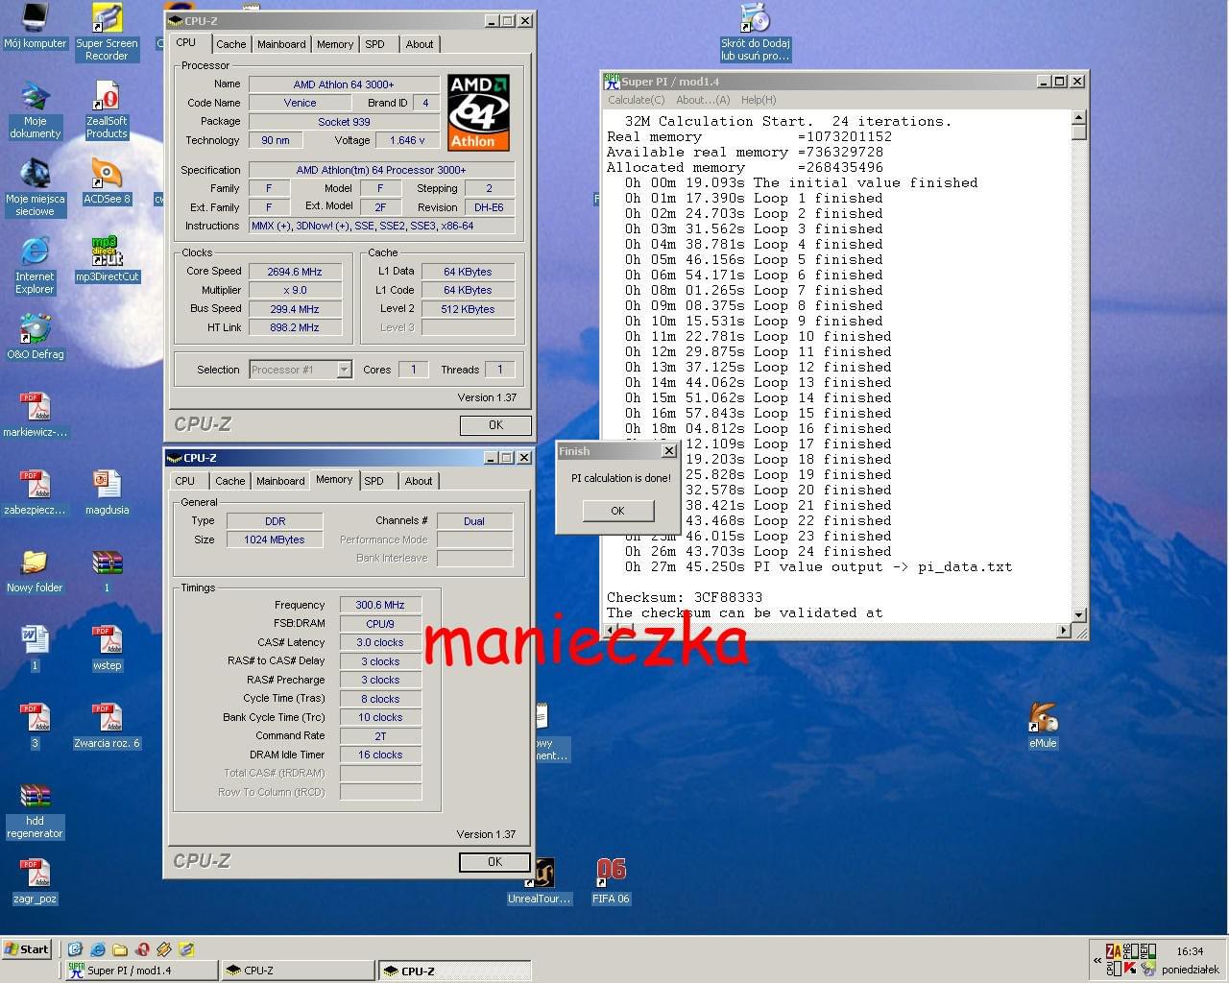The width and height of the screenshot is (1229, 983).
Task: Open Memory tab in upper CPU-Z window
Action: click(335, 44)
